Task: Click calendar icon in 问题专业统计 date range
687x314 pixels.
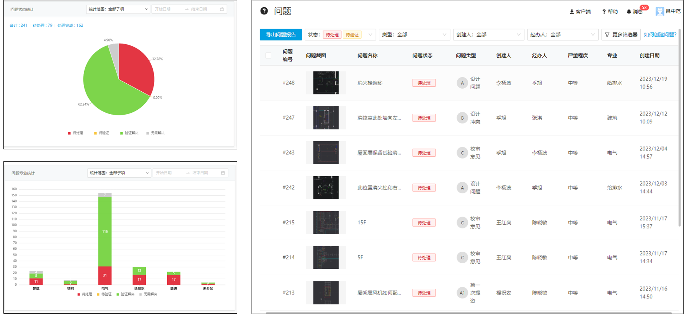Action: point(223,173)
